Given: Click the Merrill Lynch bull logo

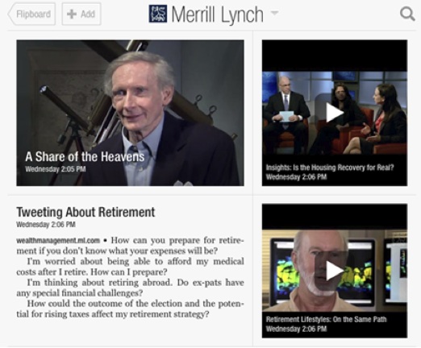Looking at the screenshot, I should [158, 14].
